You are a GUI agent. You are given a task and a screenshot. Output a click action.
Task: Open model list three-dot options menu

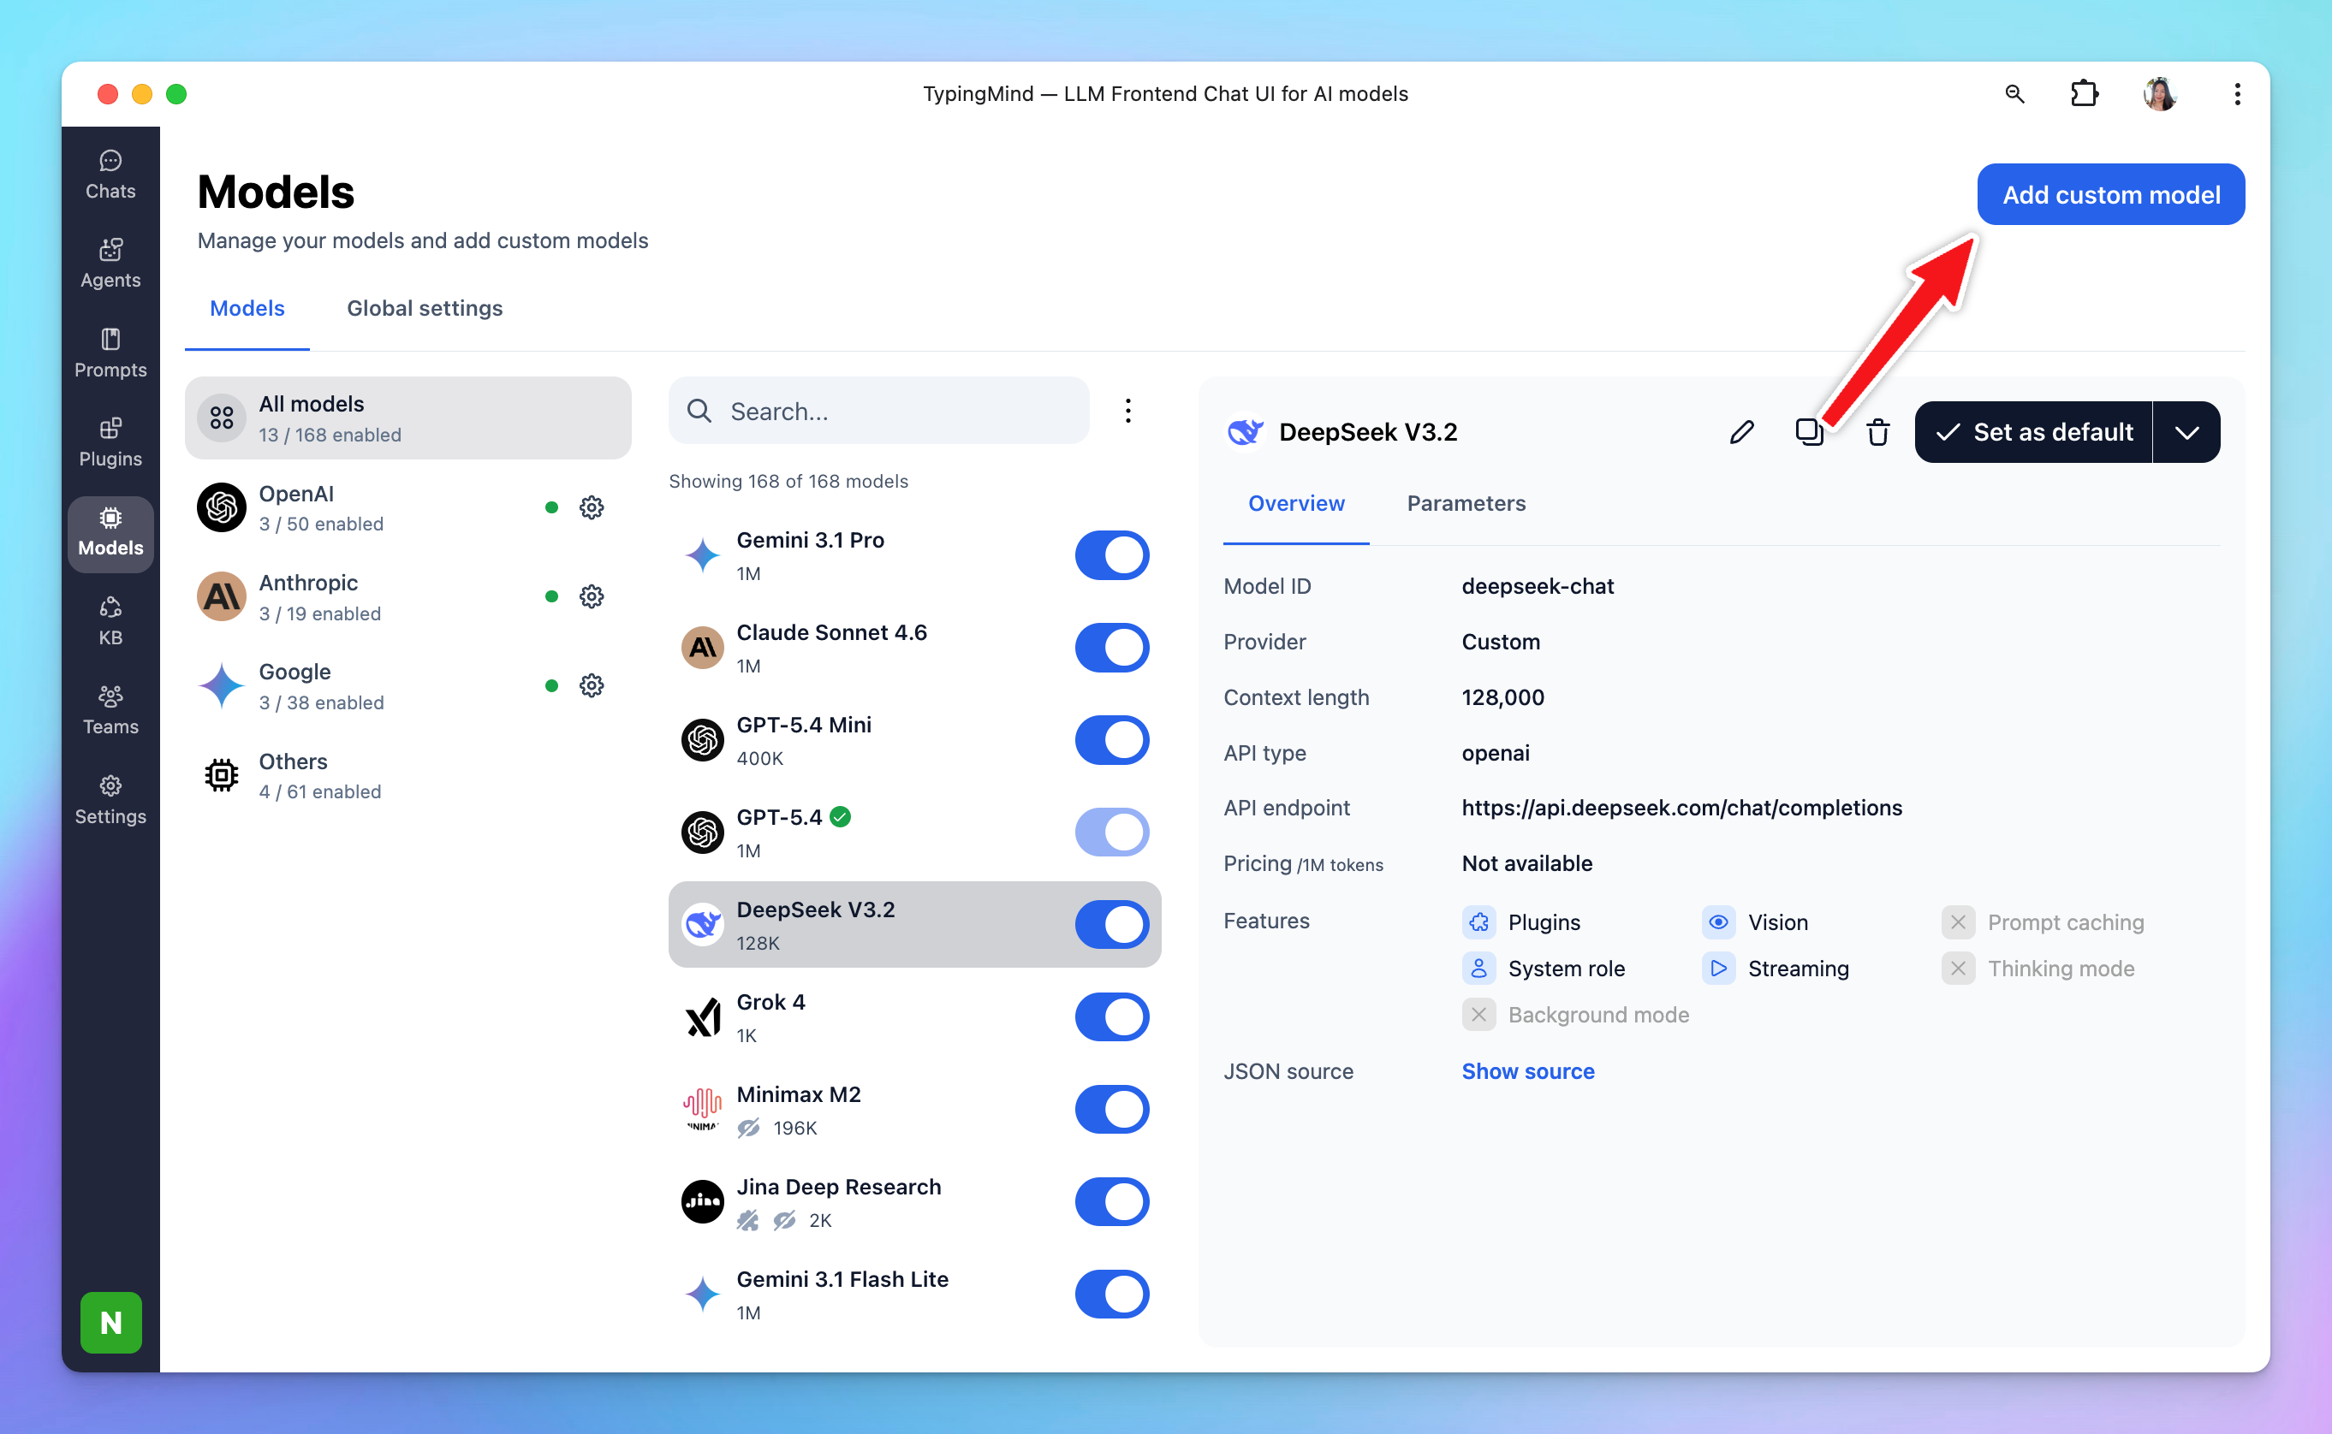(1127, 411)
